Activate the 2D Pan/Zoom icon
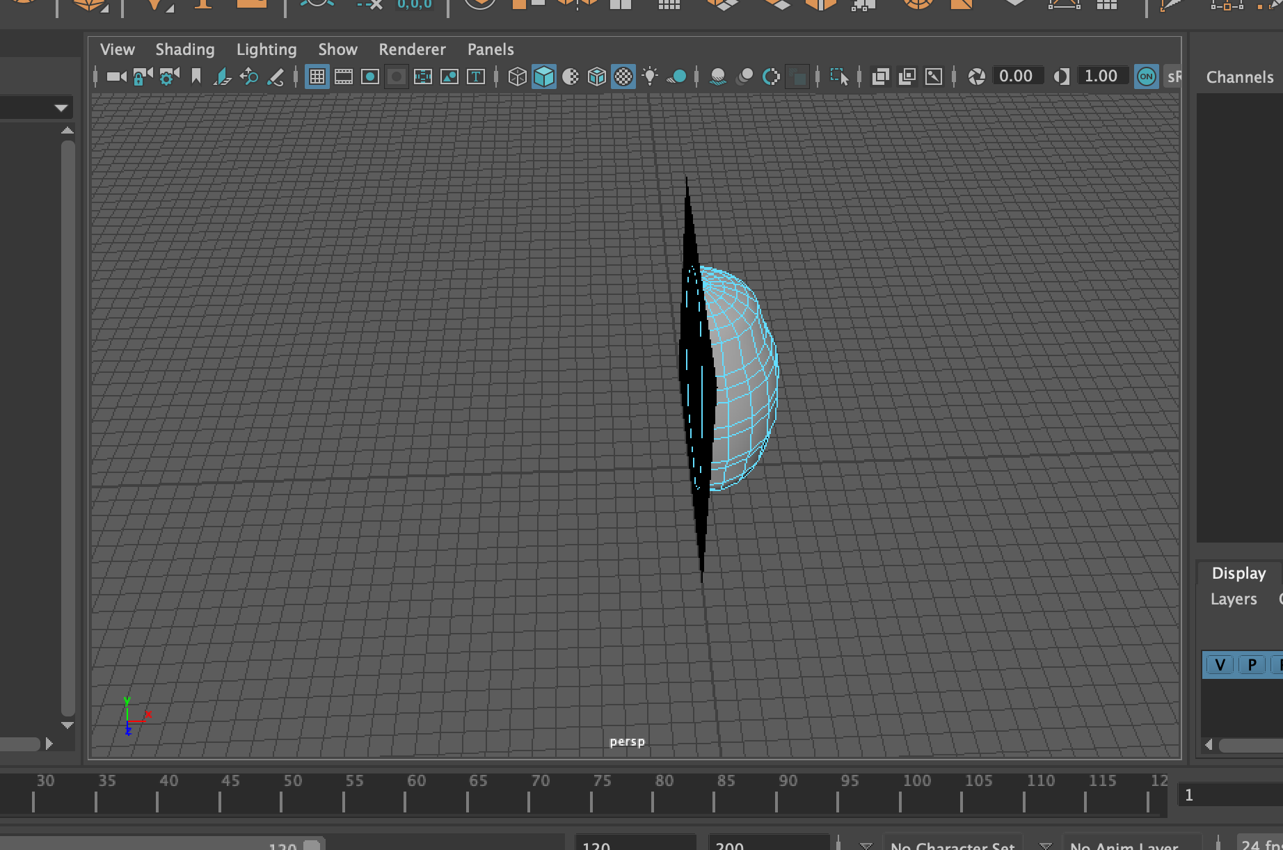This screenshot has height=850, width=1283. (249, 77)
